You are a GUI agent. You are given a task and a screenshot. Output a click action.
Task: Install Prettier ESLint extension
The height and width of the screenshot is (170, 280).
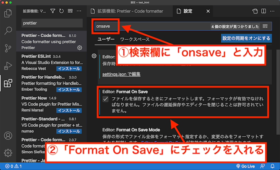click(x=69, y=69)
